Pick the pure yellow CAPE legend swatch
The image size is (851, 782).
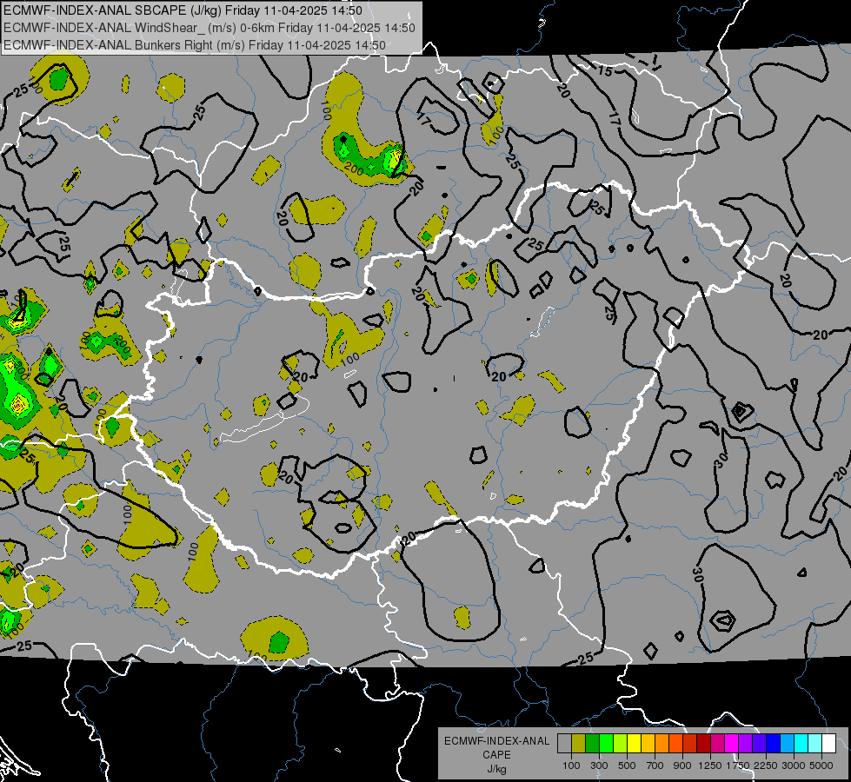coord(634,743)
